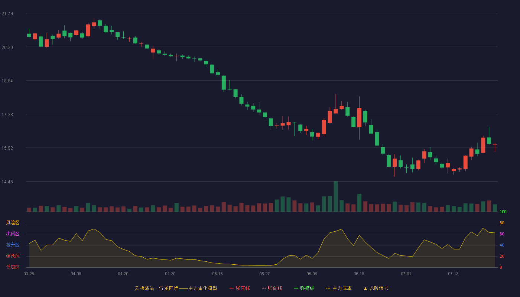Viewport: 520px width, 297px height.
Task: Click the indicator axis value 0
Action: (501, 267)
